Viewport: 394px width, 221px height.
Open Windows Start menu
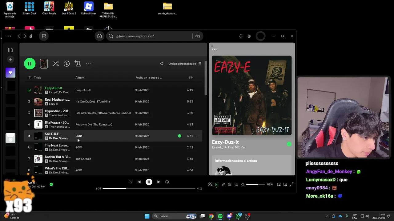(x=147, y=216)
